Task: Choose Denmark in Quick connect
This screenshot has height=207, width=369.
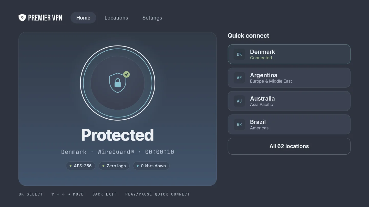Action: 289,54
